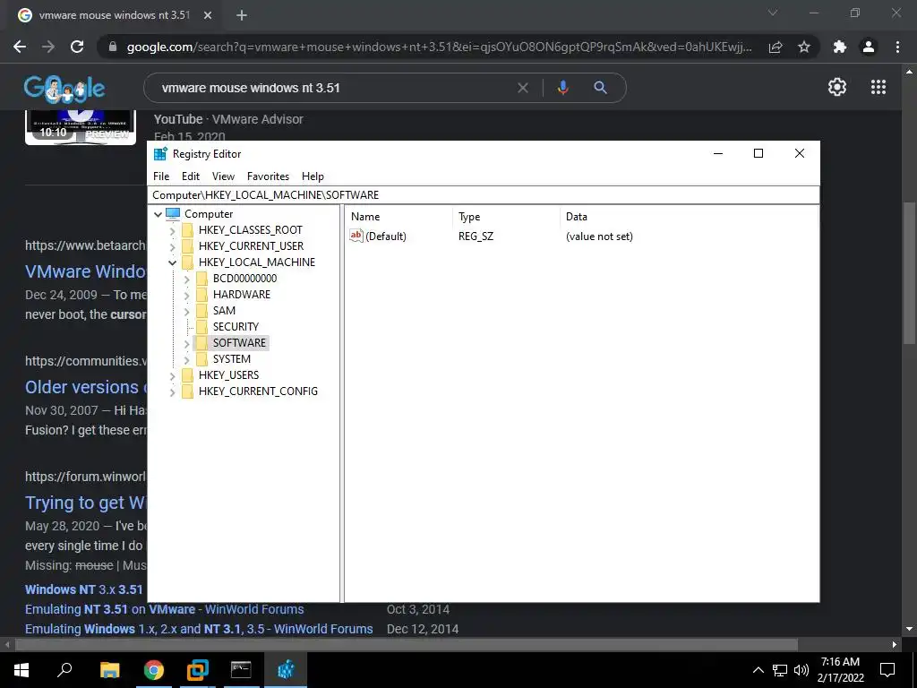Viewport: 917px width, 688px height.
Task: Go back in Chrome
Action: 20,47
